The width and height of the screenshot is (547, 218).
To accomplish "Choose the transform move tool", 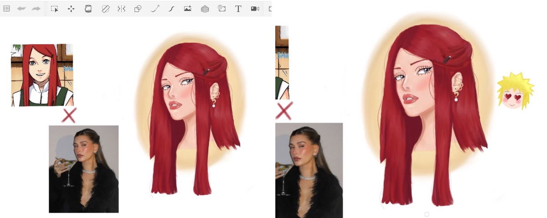I will [x=71, y=9].
